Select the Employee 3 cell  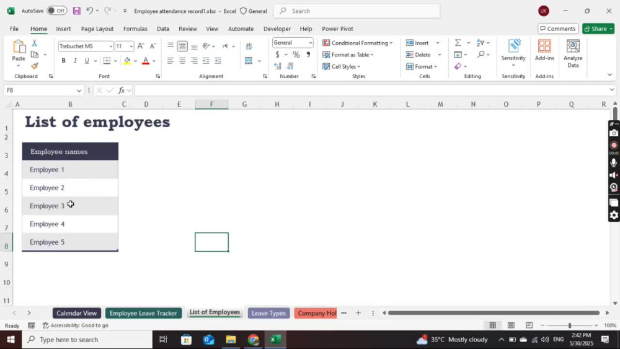(x=70, y=206)
